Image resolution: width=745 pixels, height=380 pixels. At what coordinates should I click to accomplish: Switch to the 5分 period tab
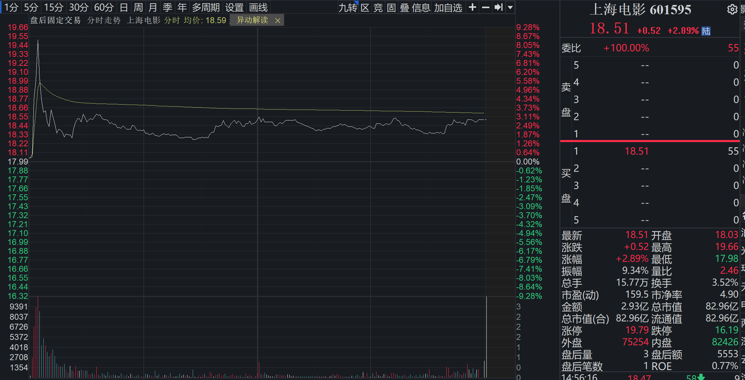(31, 7)
